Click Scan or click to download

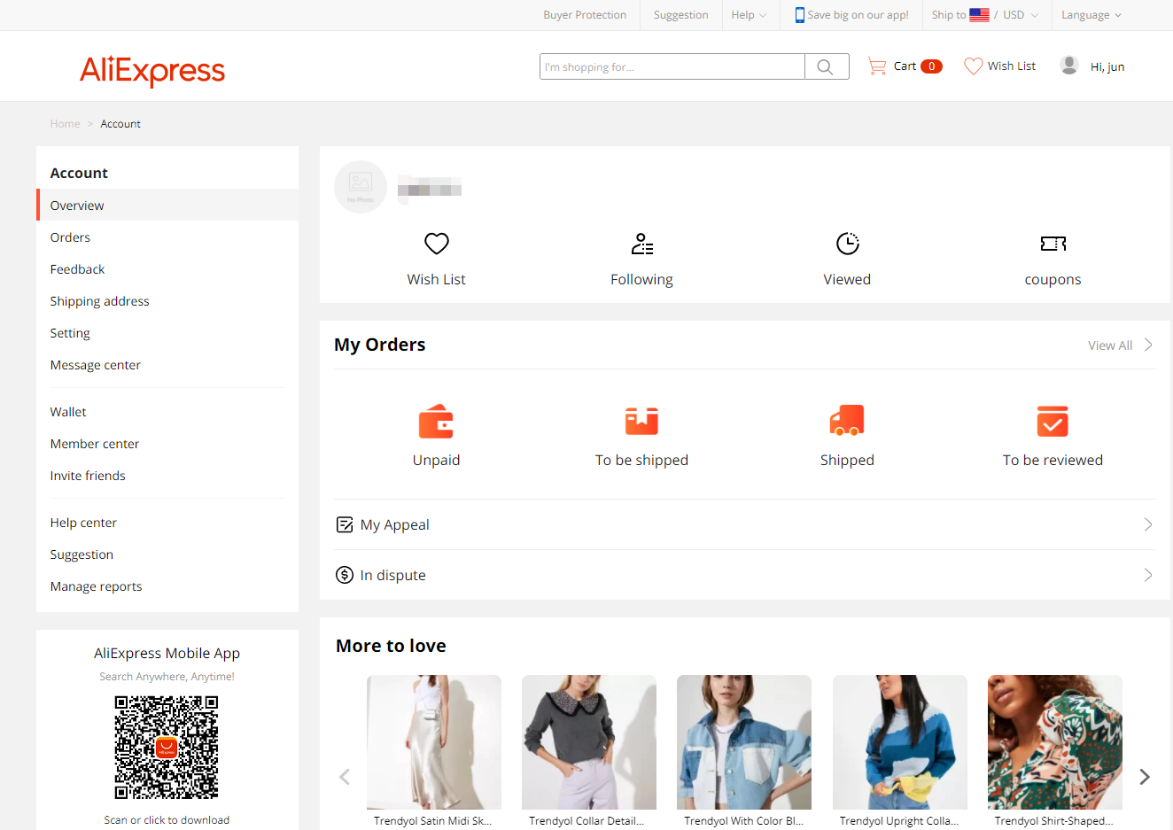tap(167, 820)
